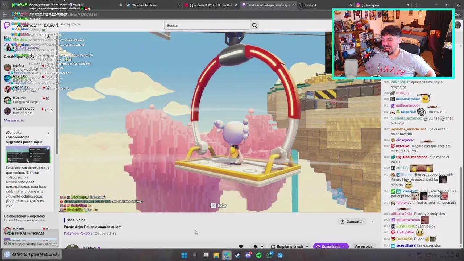Open VEGETTA777 channel in followed list
Viewport: 464px width, 261px height.
29,111
